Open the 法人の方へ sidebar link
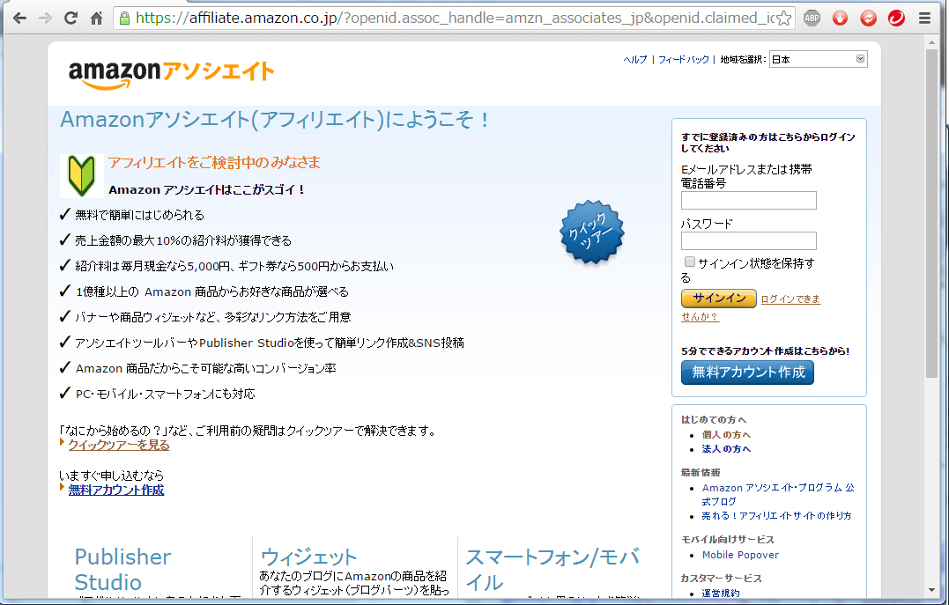 point(726,449)
